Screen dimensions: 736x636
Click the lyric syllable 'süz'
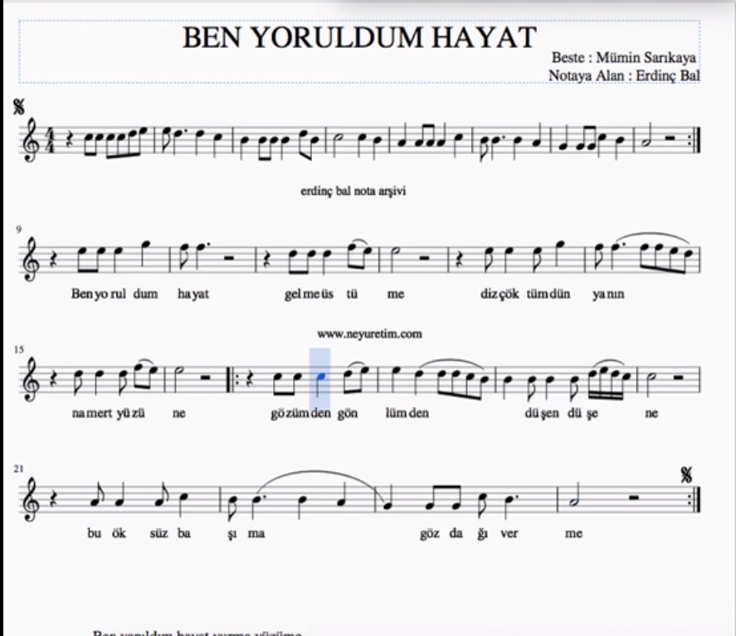pos(158,533)
